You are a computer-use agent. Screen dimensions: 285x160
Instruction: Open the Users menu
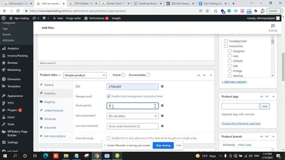pos(11,117)
